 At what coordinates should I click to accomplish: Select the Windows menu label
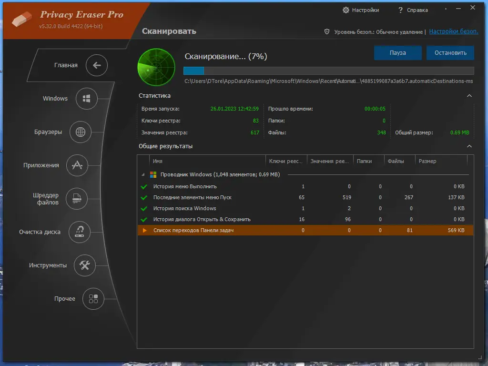coord(55,98)
